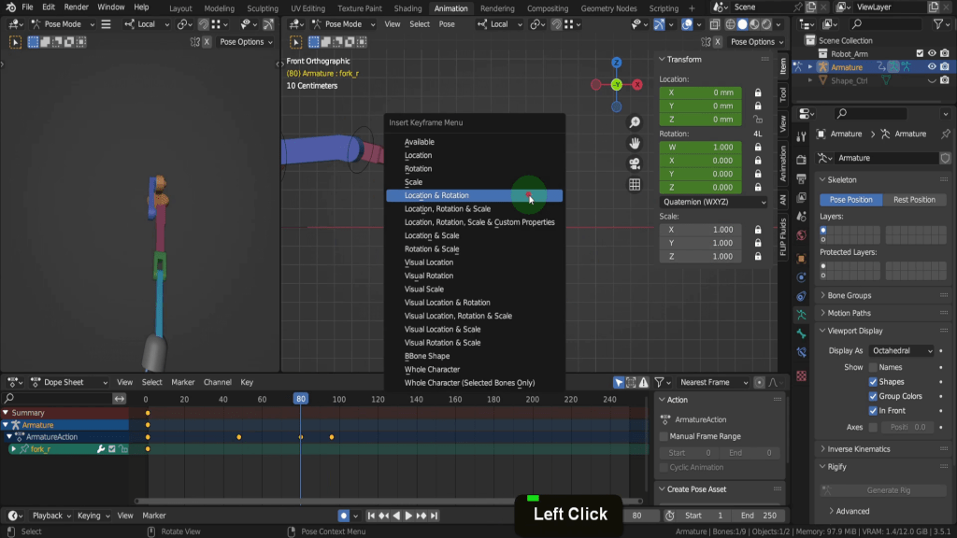
Task: Click frame 160 on the timeline ruler
Action: 454,399
